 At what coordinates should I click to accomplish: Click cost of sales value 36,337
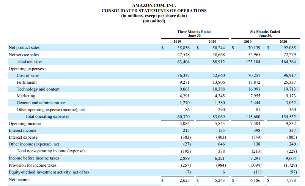(183, 75)
